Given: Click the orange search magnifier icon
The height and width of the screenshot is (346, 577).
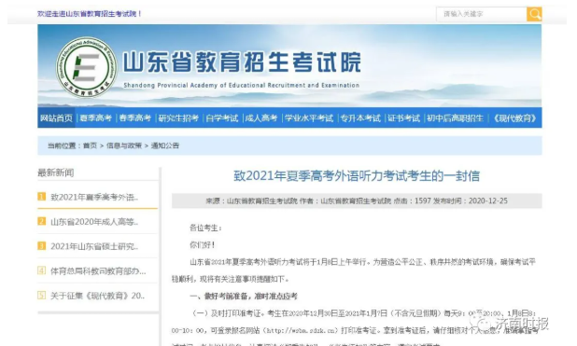Looking at the screenshot, I should pos(534,14).
